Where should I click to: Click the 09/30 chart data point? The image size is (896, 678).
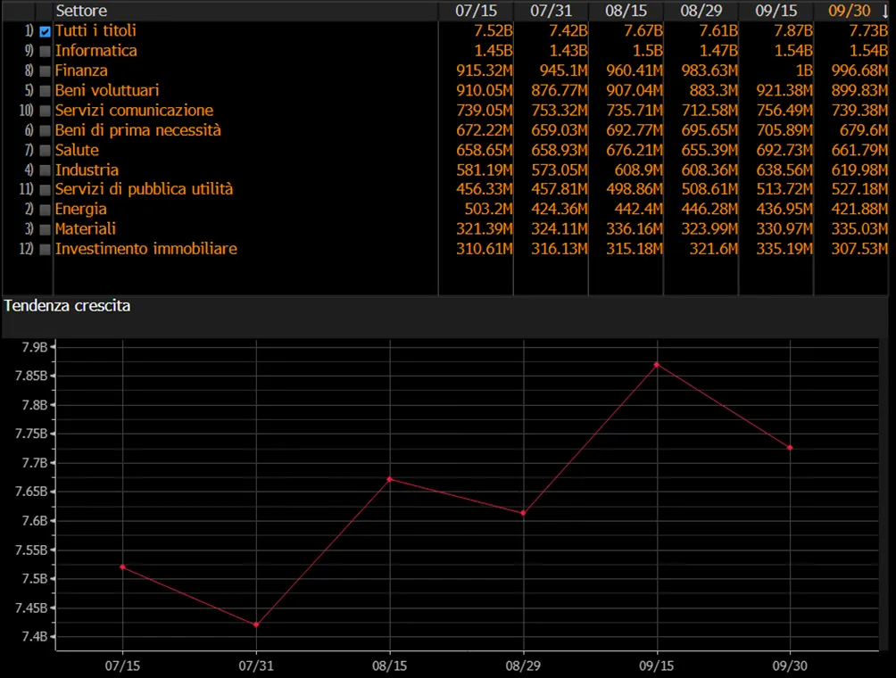791,448
